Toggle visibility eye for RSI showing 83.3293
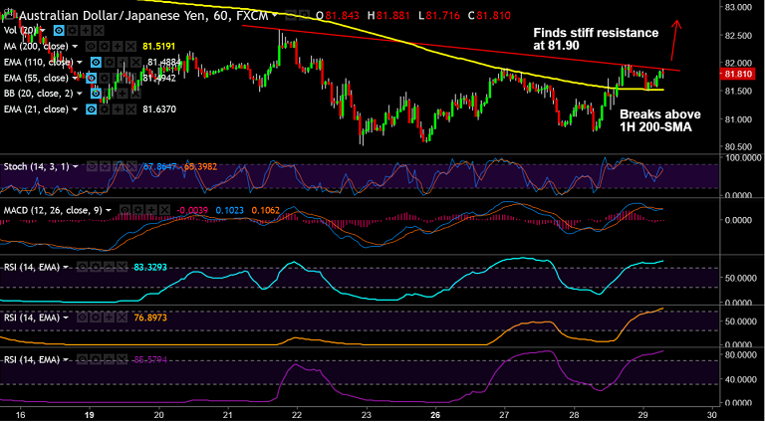 point(83,267)
